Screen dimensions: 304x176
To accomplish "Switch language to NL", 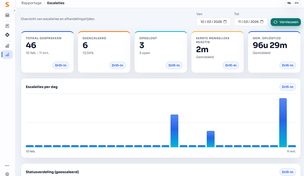I will [289, 3].
